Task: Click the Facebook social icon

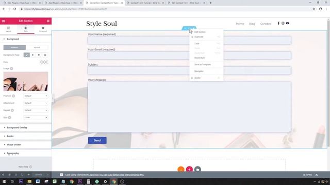Action: tap(278, 23)
